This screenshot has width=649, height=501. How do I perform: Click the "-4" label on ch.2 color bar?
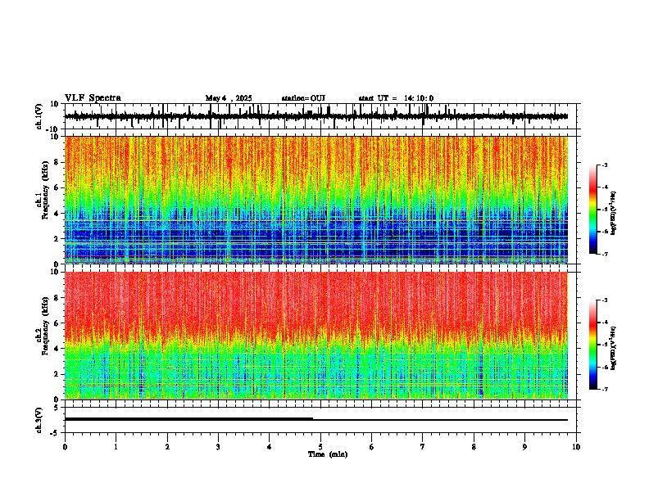[604, 323]
